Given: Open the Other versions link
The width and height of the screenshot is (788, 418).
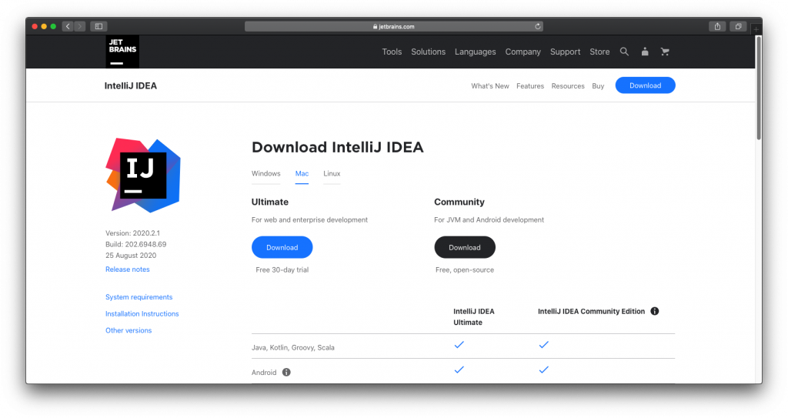Looking at the screenshot, I should tap(129, 330).
